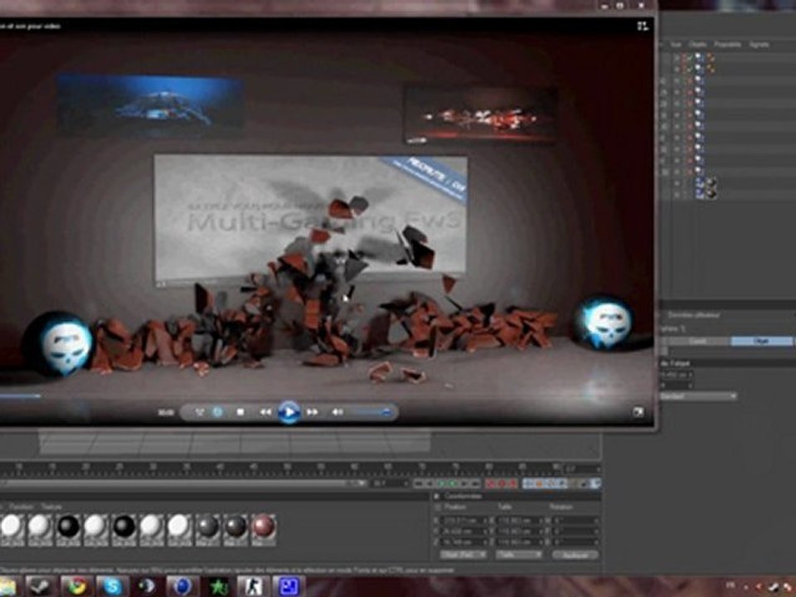Click upper black sphere texture tag in objects list

pos(711,182)
